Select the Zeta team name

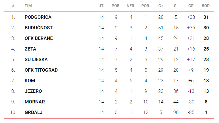click(30, 49)
